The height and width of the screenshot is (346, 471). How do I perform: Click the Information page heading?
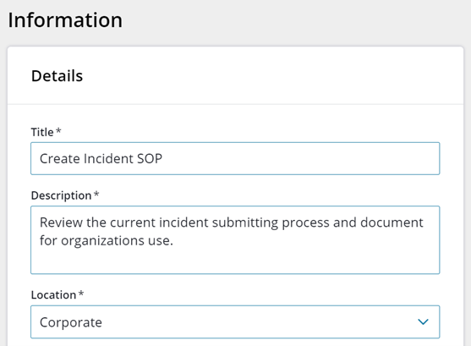pos(65,20)
